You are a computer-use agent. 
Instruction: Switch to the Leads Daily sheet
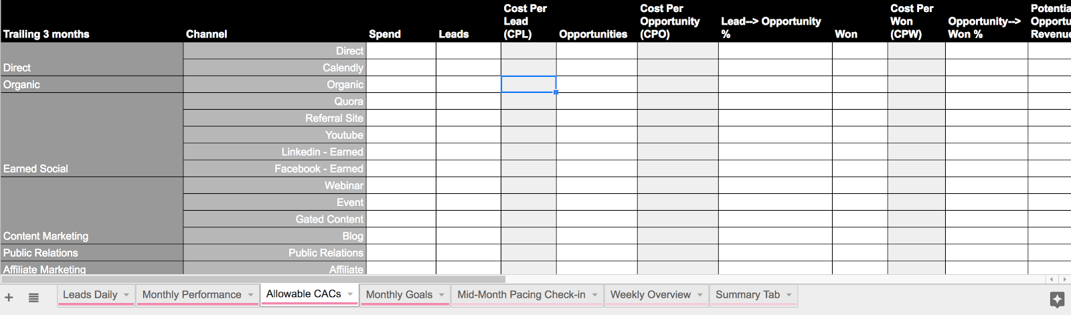click(x=90, y=295)
